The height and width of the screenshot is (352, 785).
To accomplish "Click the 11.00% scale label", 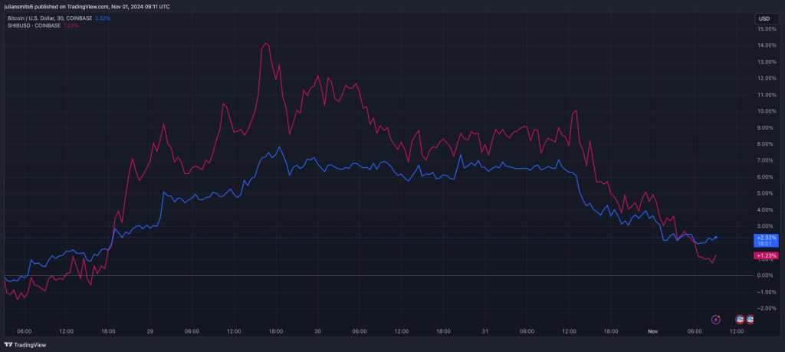I will [767, 94].
